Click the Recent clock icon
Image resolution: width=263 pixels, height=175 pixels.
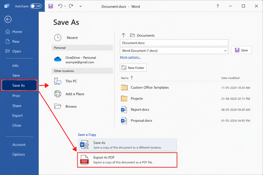coord(58,38)
